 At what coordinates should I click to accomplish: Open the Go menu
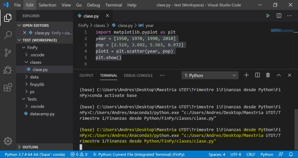pos(79,5)
